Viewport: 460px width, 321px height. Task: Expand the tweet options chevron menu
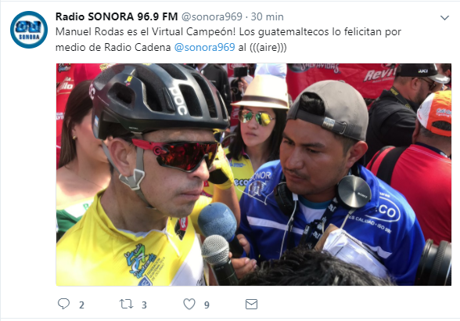[444, 18]
